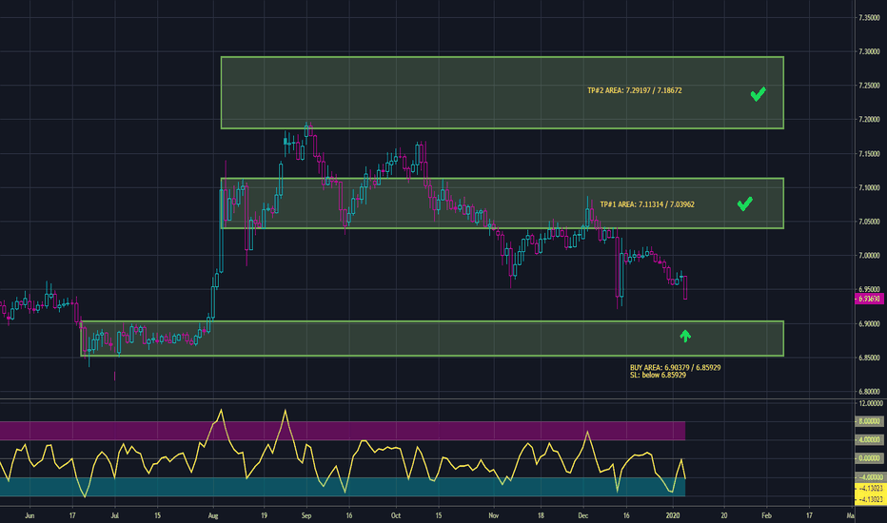
Task: Click the green up arrow in the buy zone
Action: (x=685, y=335)
